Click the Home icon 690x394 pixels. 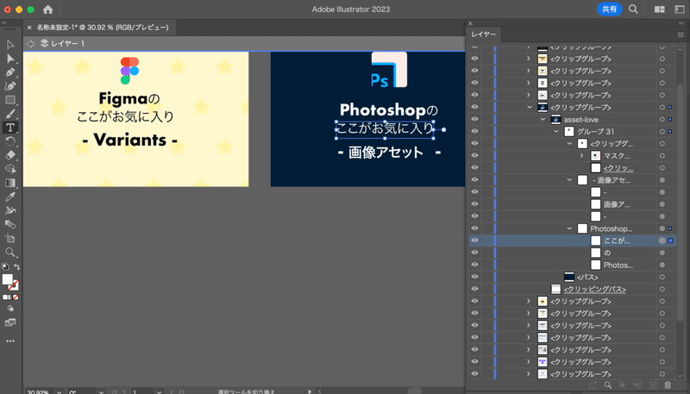tap(47, 9)
